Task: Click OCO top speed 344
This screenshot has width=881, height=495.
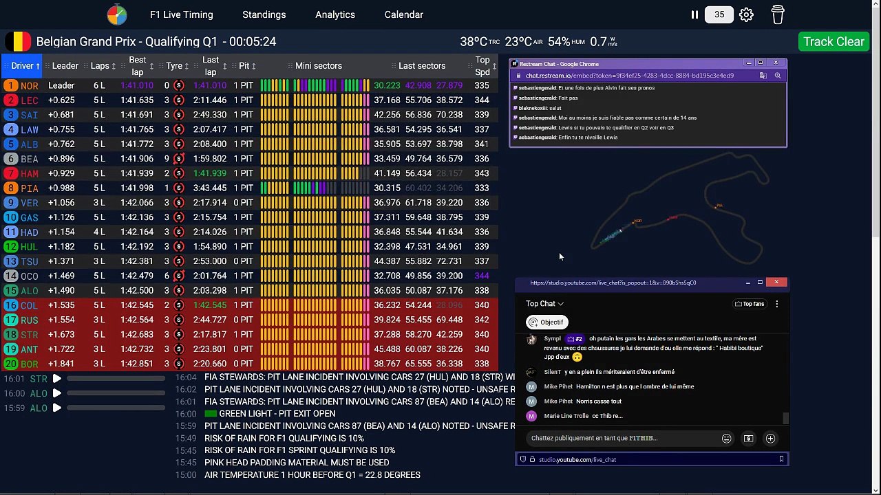Action: click(482, 276)
